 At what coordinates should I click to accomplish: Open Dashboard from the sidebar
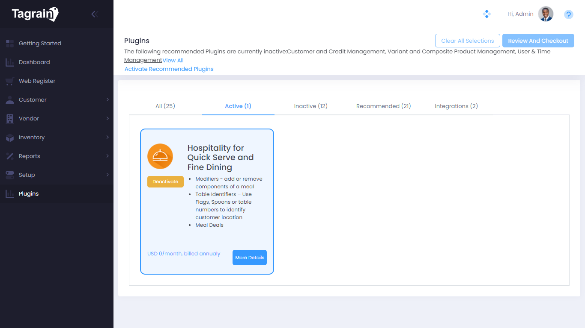[x=34, y=62]
